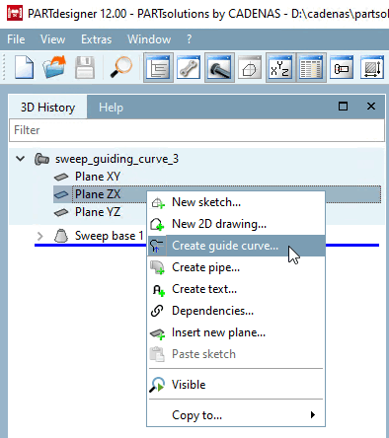Close the 3D History docking panel
Image resolution: width=389 pixels, height=438 pixels.
371,106
